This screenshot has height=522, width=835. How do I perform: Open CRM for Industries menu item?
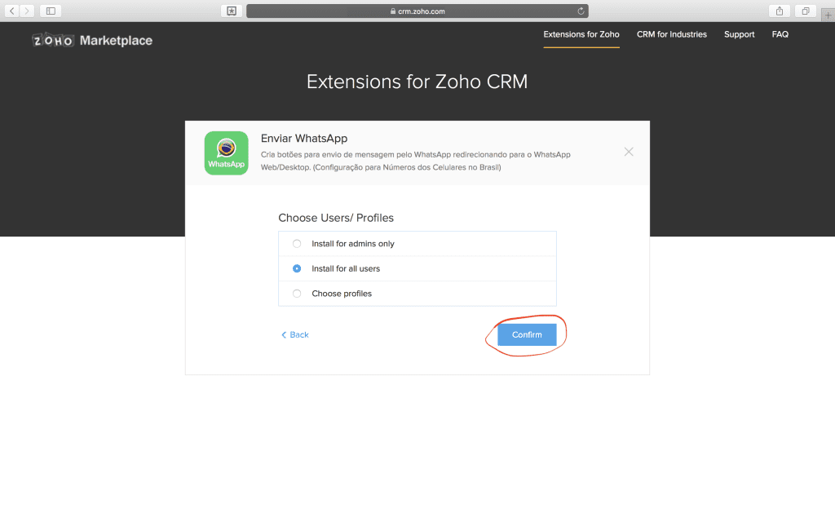point(672,34)
